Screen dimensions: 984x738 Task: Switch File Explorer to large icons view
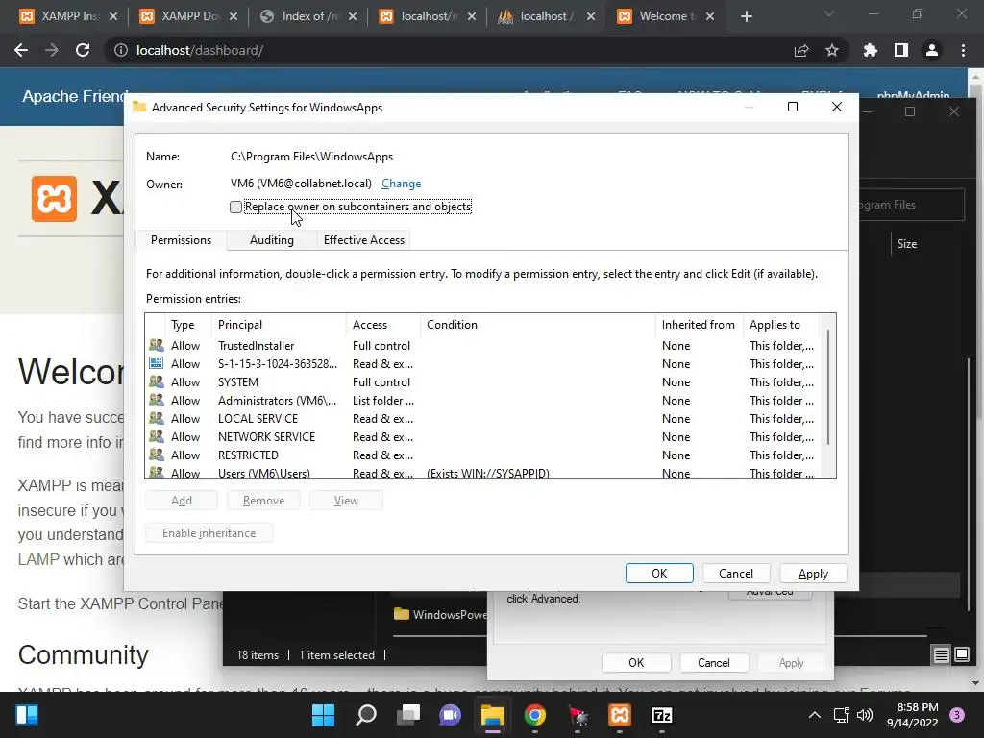tap(962, 655)
